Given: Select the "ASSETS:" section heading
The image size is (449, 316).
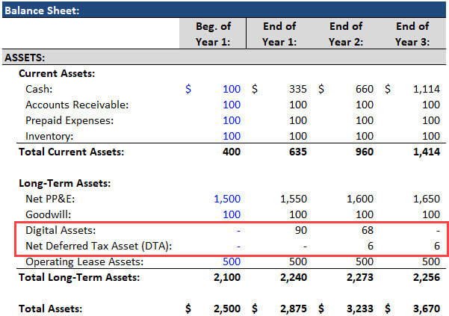Looking at the screenshot, I should tap(25, 58).
